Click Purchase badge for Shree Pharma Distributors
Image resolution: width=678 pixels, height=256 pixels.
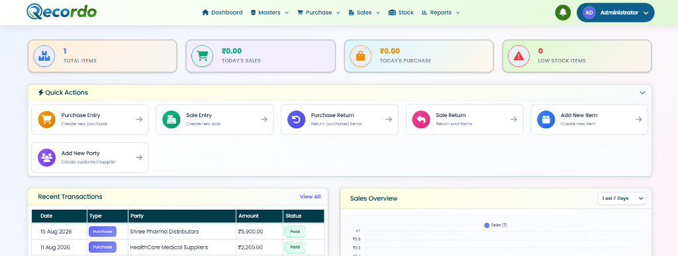103,232
